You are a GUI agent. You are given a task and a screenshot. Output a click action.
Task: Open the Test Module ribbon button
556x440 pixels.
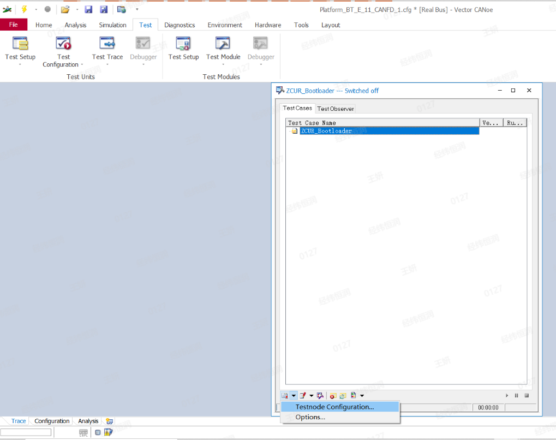click(x=223, y=51)
